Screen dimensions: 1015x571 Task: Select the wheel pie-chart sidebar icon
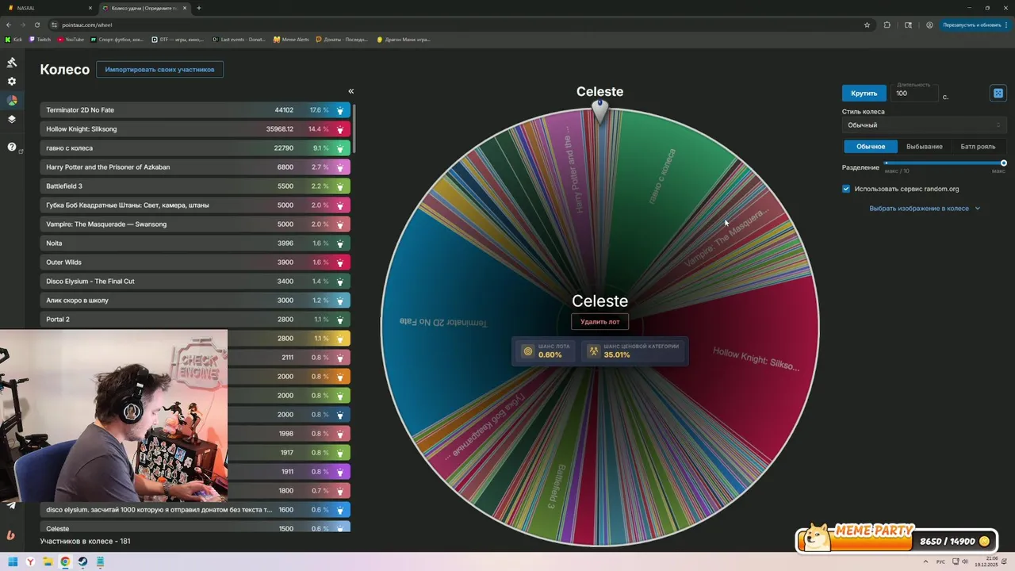coord(12,101)
